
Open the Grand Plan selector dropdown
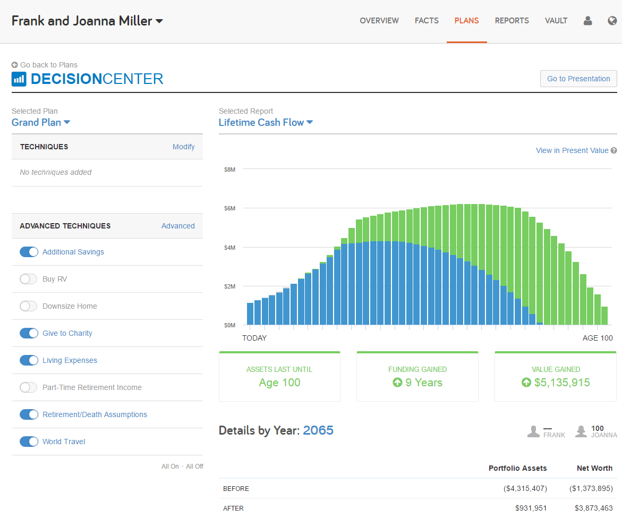click(41, 122)
